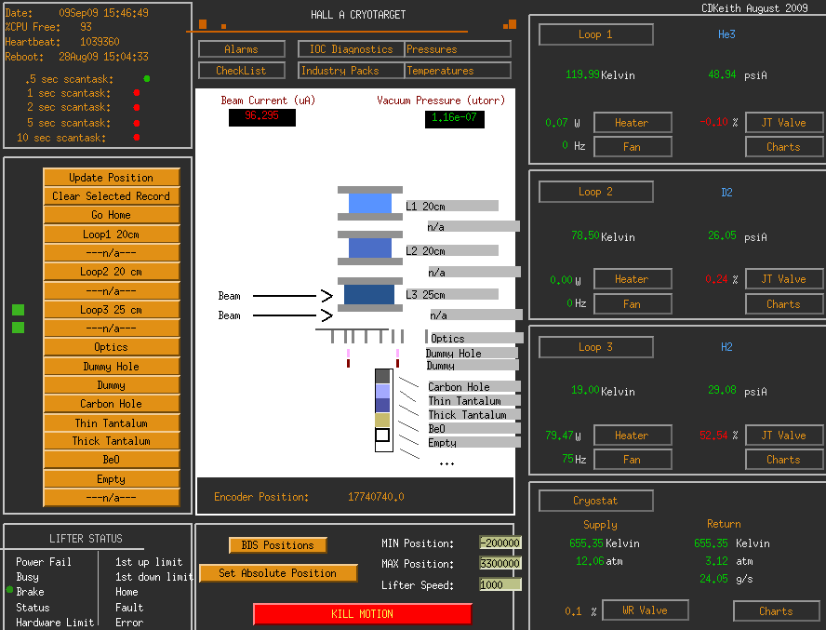Click Set Absolute Position
Viewport: 826px width, 630px height.
tap(277, 573)
